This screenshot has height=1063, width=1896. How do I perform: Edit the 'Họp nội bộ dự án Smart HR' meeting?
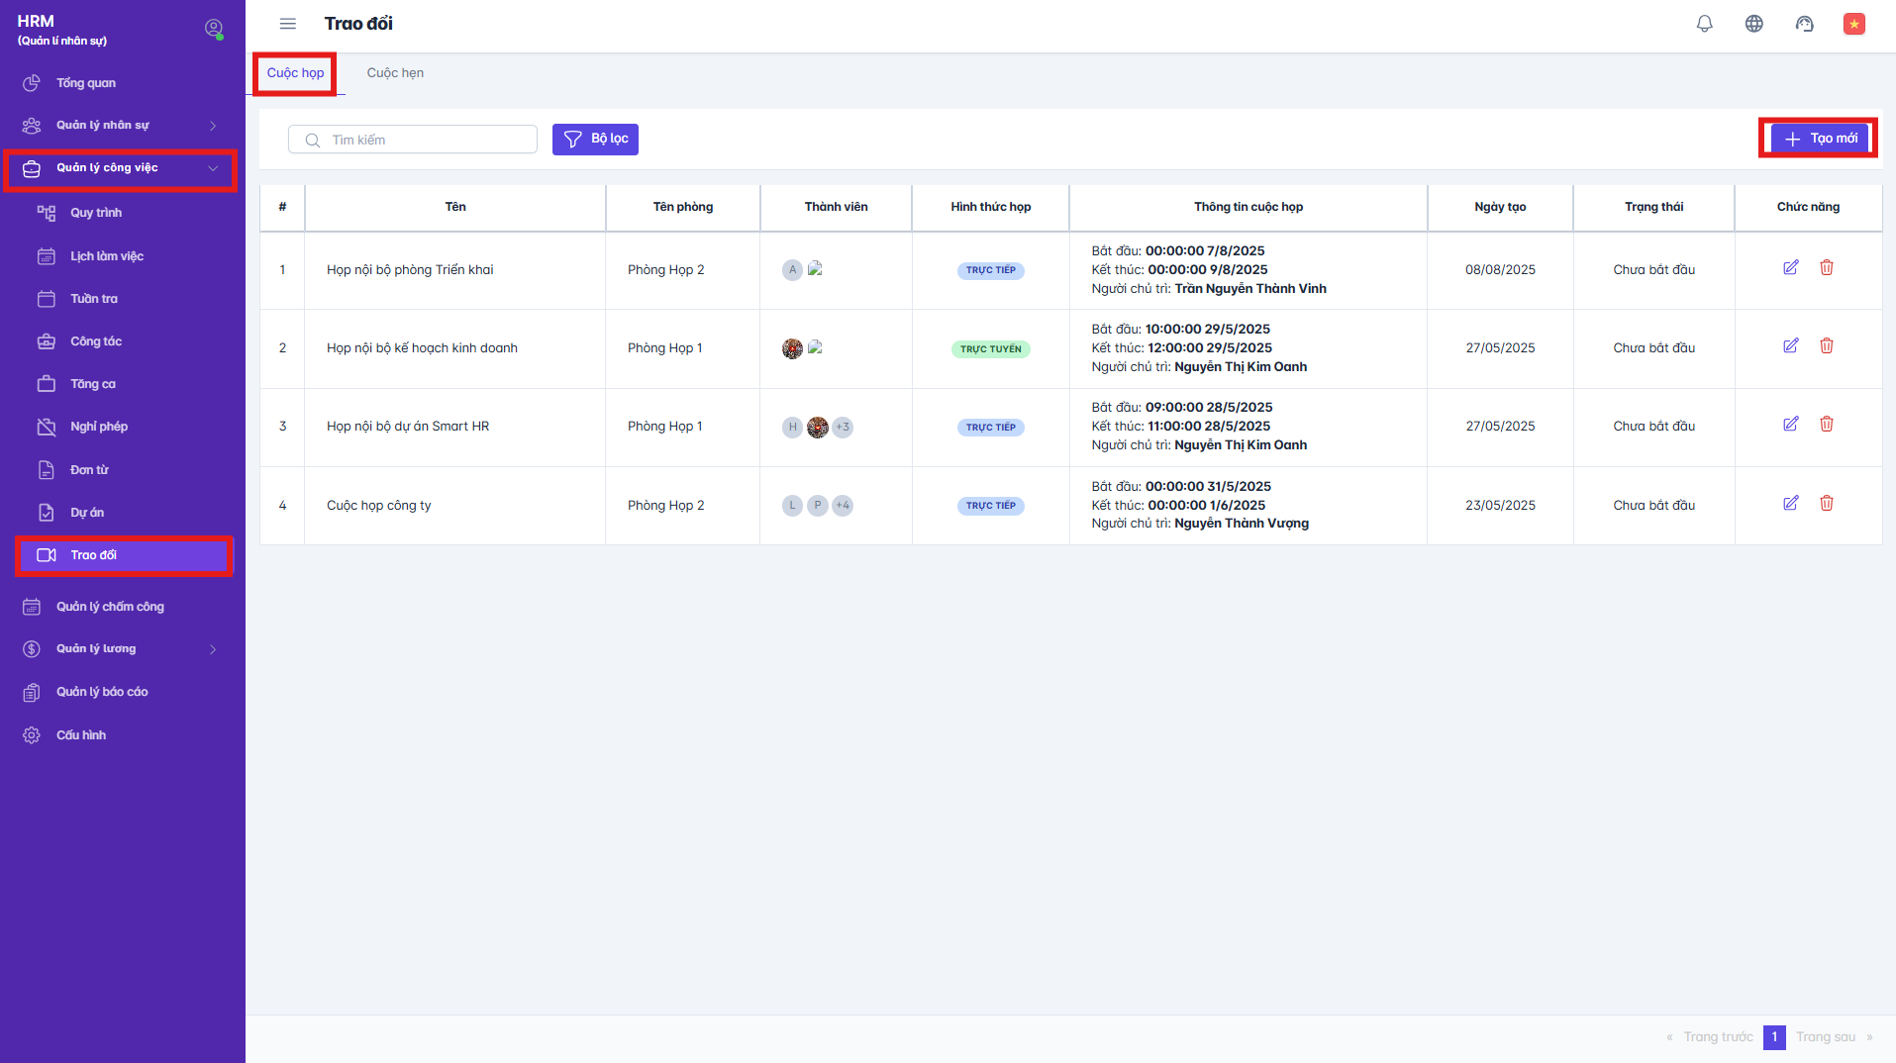1790,424
